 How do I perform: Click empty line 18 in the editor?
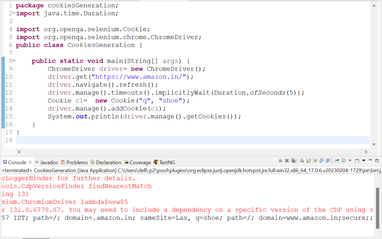pyautogui.click(x=193, y=140)
